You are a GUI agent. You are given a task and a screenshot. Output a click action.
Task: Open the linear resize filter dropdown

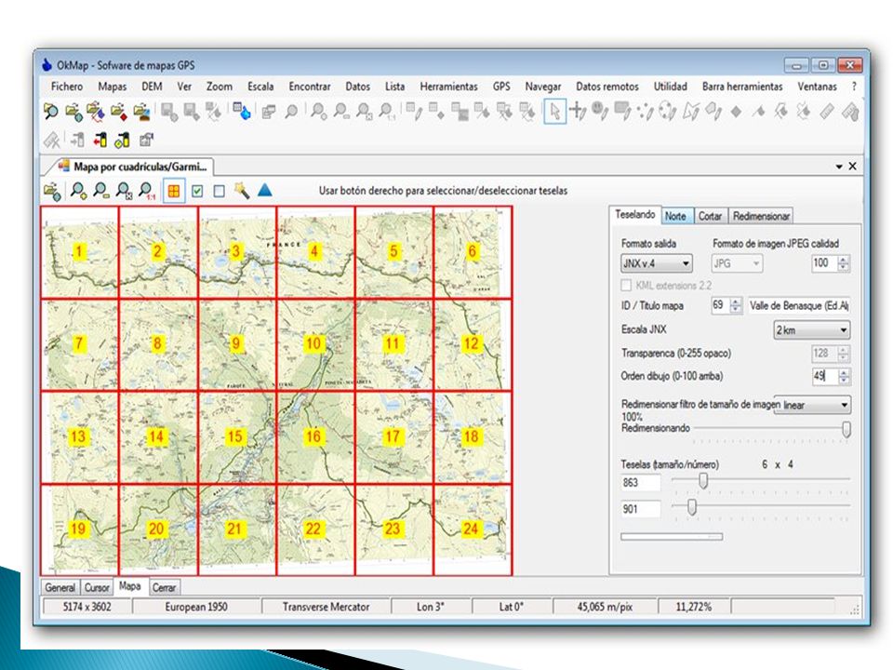click(x=813, y=405)
